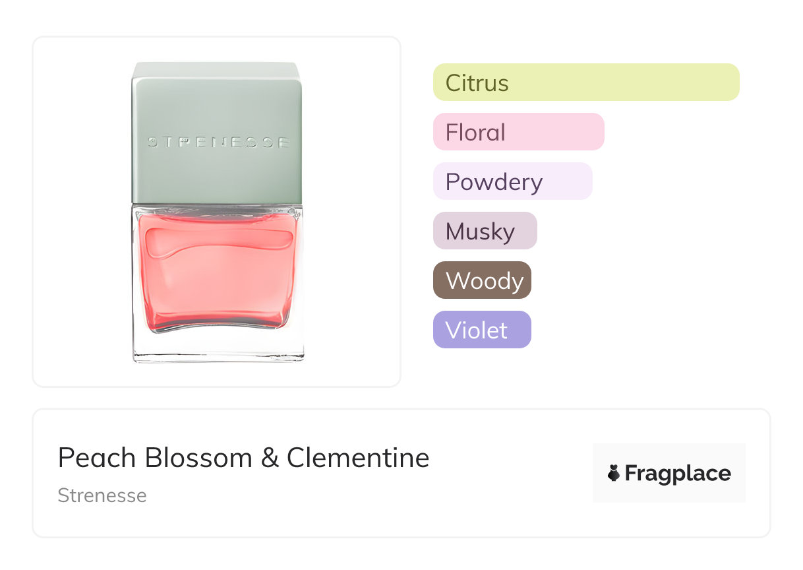Click the Citrus label text
Image resolution: width=803 pixels, height=570 pixels.
477,83
